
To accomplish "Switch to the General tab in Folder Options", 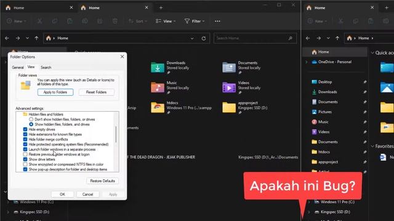I will coord(18,68).
